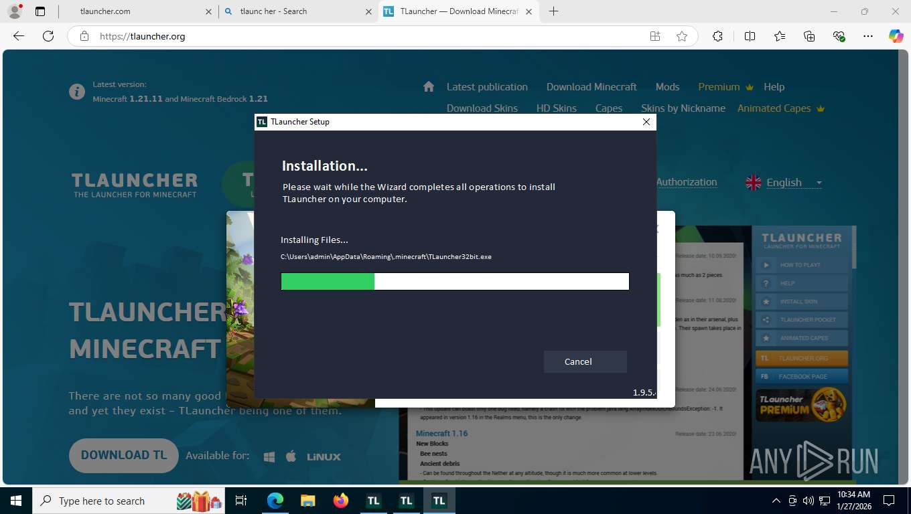The image size is (911, 514).
Task: Click the home icon on TLauncher site
Action: 429,86
